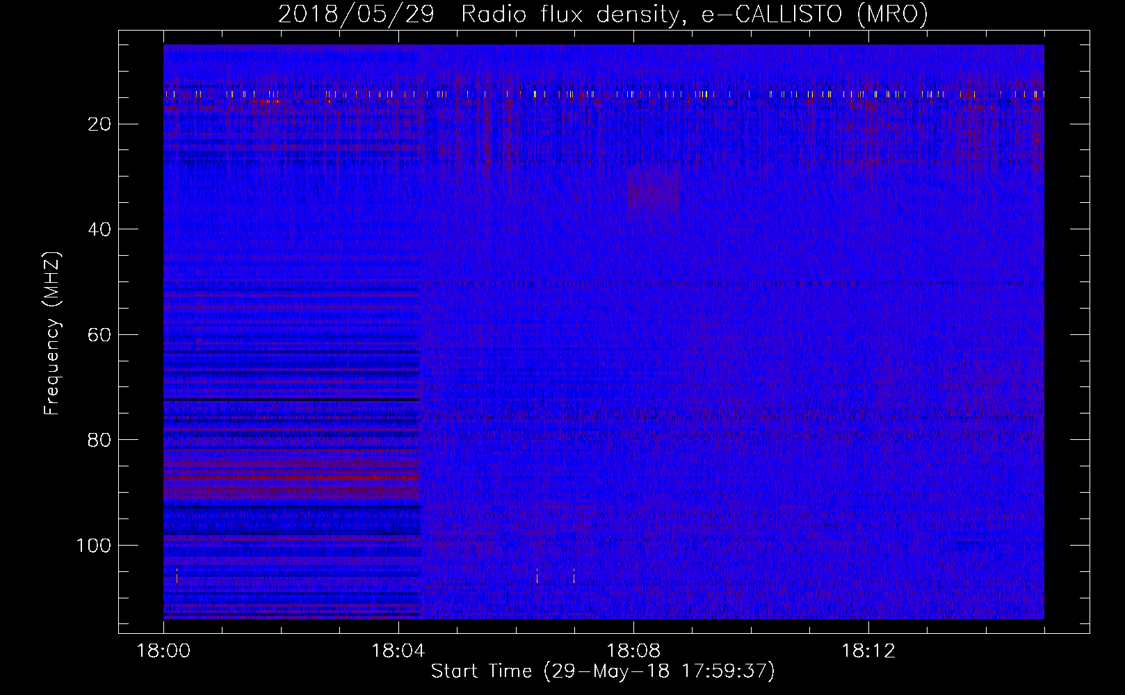Click the '60' frequency tick label
The width and height of the screenshot is (1125, 695).
(x=99, y=335)
